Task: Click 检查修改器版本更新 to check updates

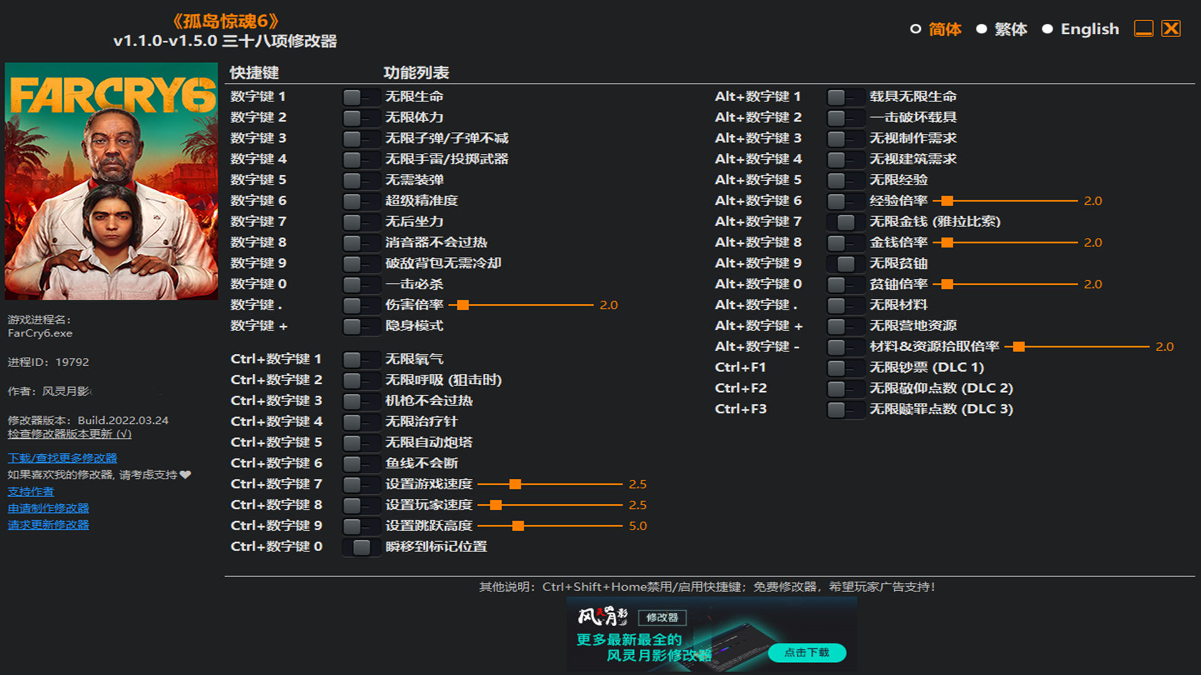Action: (x=69, y=434)
